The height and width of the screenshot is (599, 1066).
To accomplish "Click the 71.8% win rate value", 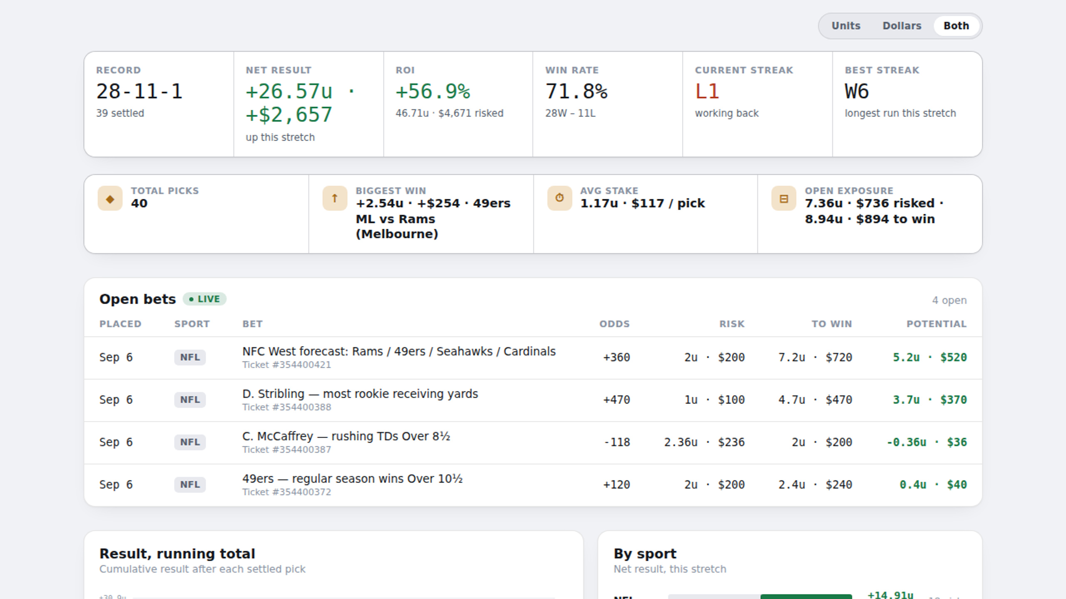I will pos(577,92).
